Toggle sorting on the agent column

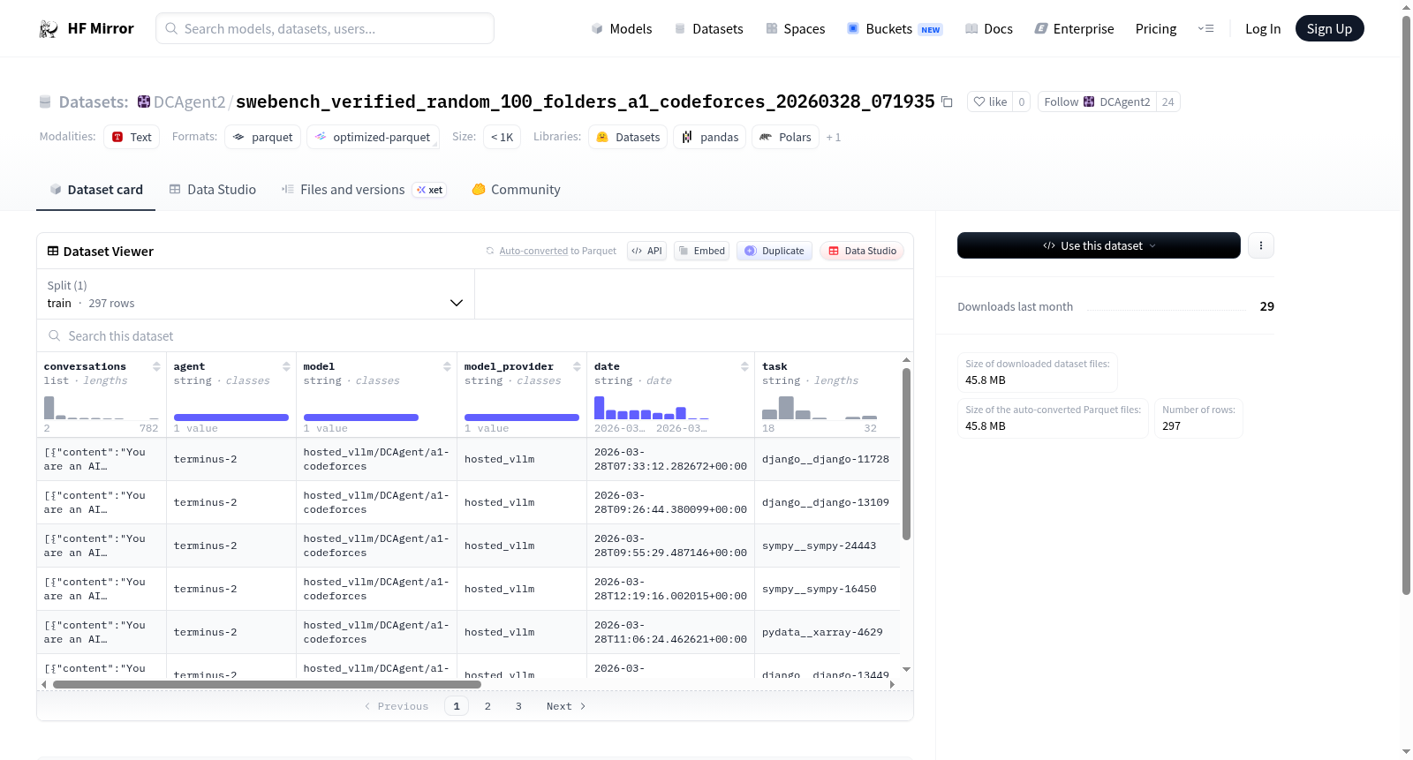[286, 366]
